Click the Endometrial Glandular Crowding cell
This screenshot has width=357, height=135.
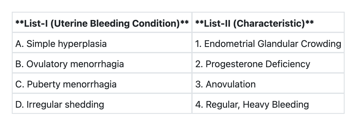[268, 44]
